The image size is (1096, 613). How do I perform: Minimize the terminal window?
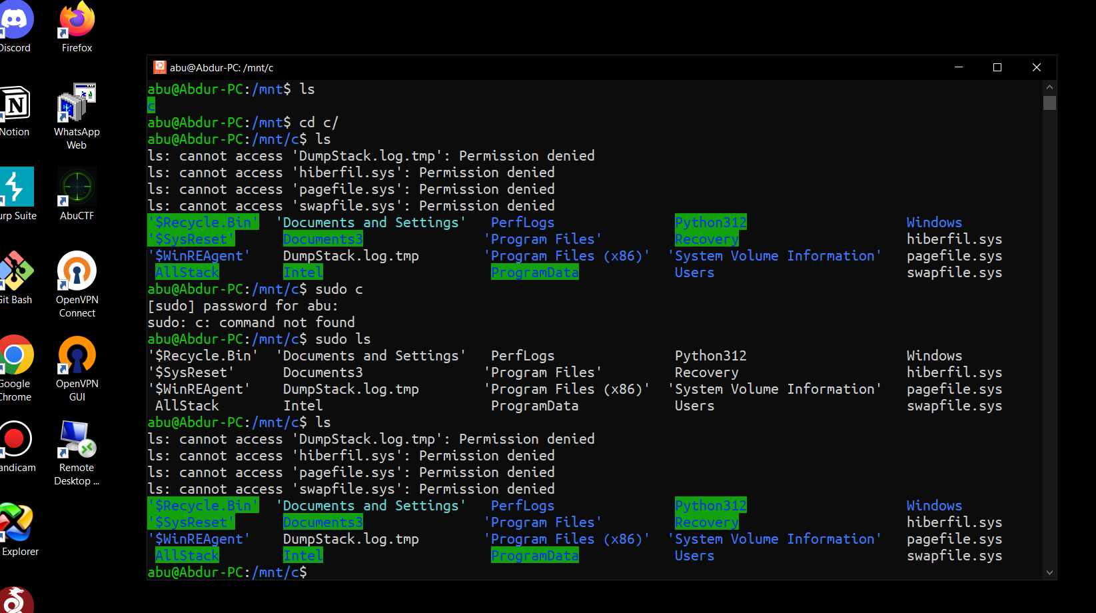click(x=959, y=67)
